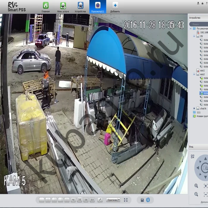The image size is (208, 208).
Task: Open PTZ preset layout icon
Action: (193, 156)
